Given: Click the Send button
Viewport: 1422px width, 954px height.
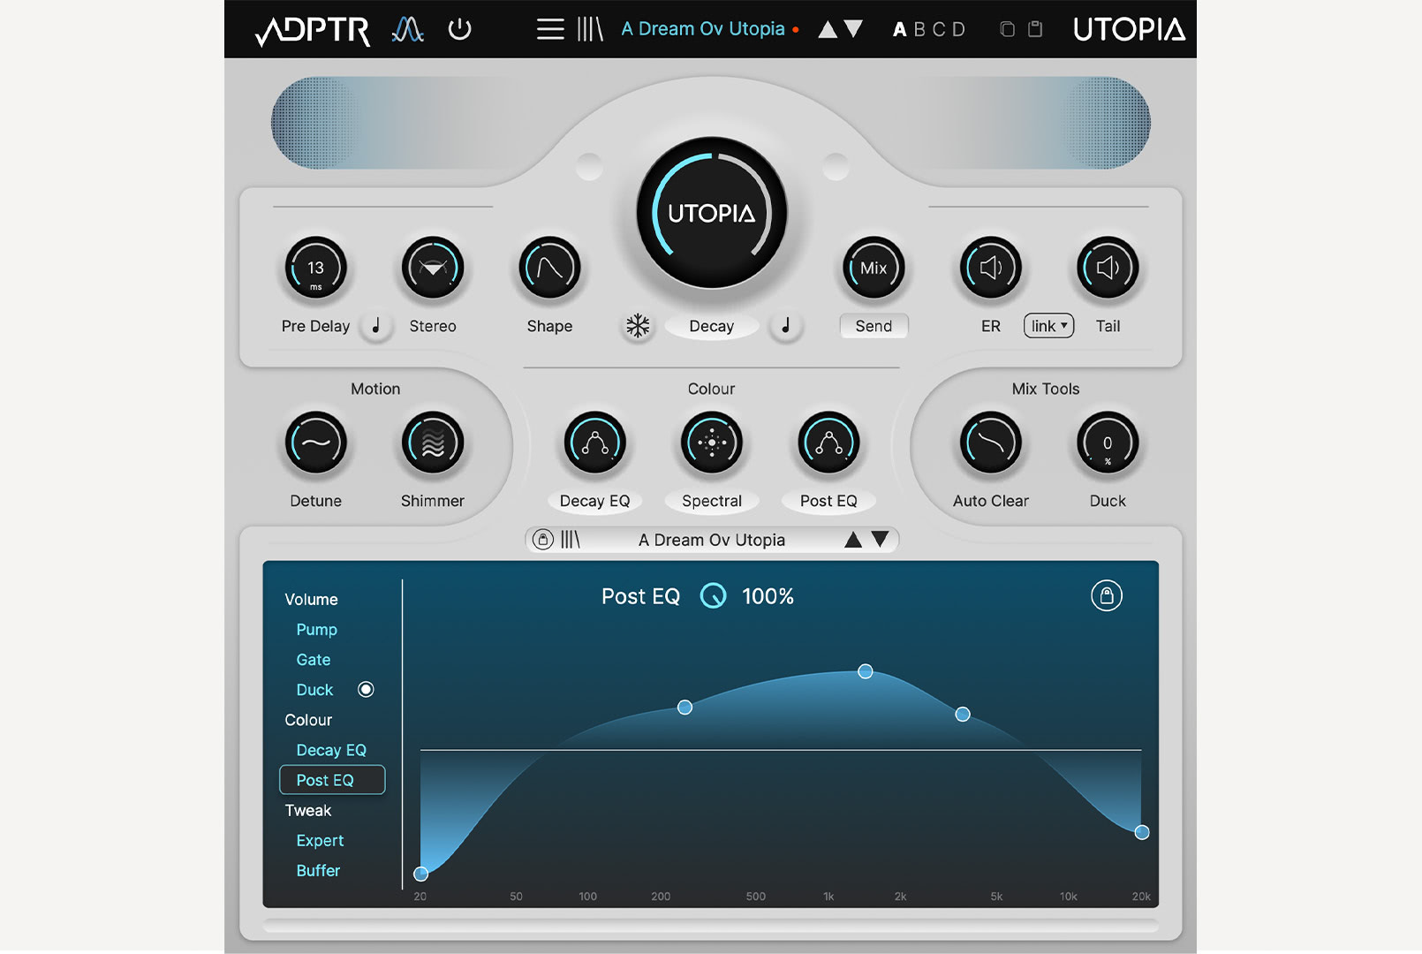Looking at the screenshot, I should pos(874,326).
